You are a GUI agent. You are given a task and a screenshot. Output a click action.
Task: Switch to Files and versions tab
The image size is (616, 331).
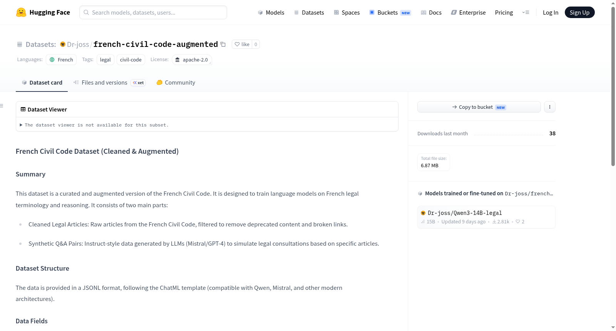click(109, 83)
